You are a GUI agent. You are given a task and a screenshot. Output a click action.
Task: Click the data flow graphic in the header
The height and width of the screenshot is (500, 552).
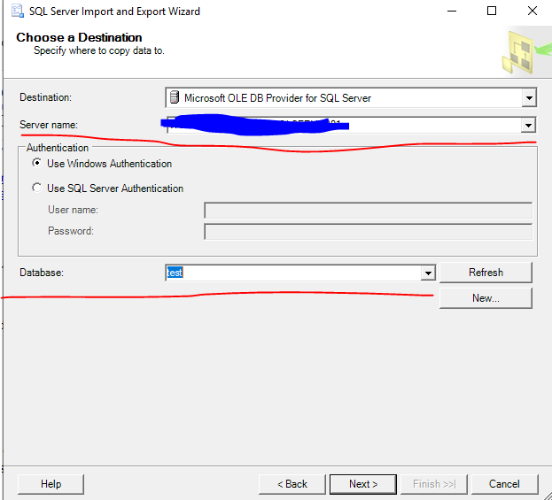coord(526,51)
